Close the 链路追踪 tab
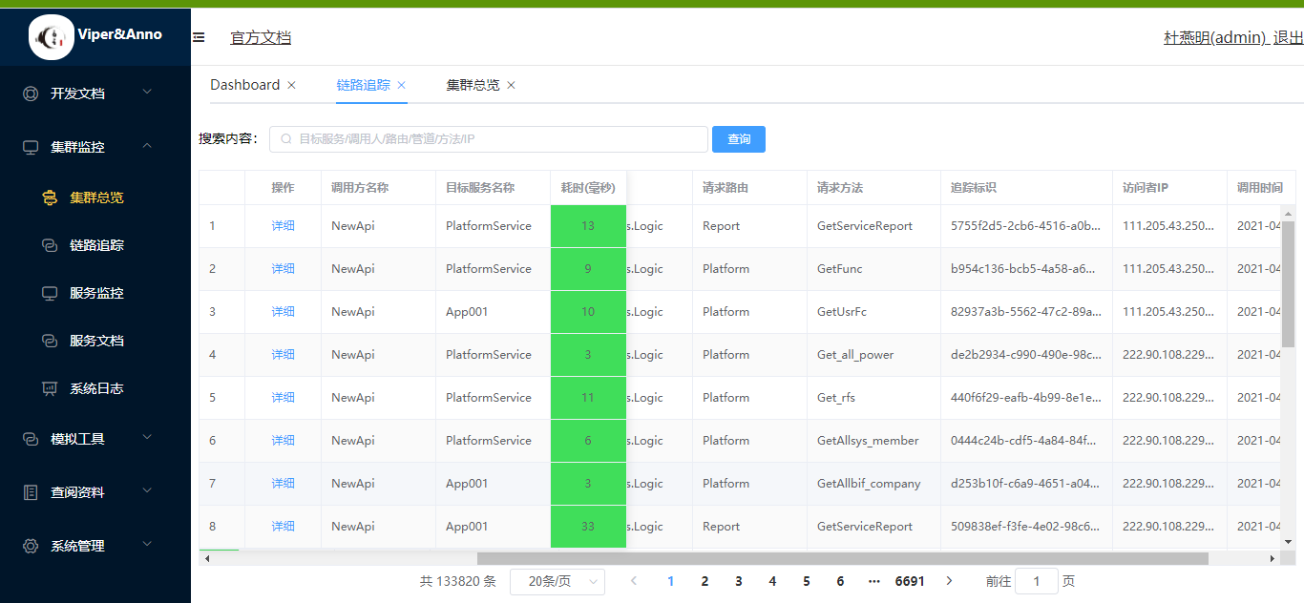Viewport: 1304px width, 603px height. 402,85
